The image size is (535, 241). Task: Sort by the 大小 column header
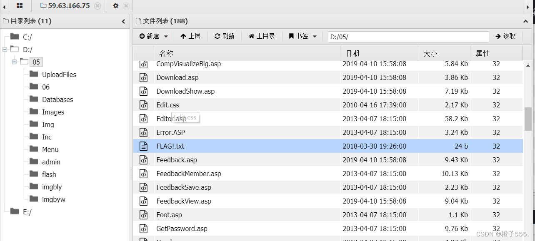pyautogui.click(x=444, y=53)
